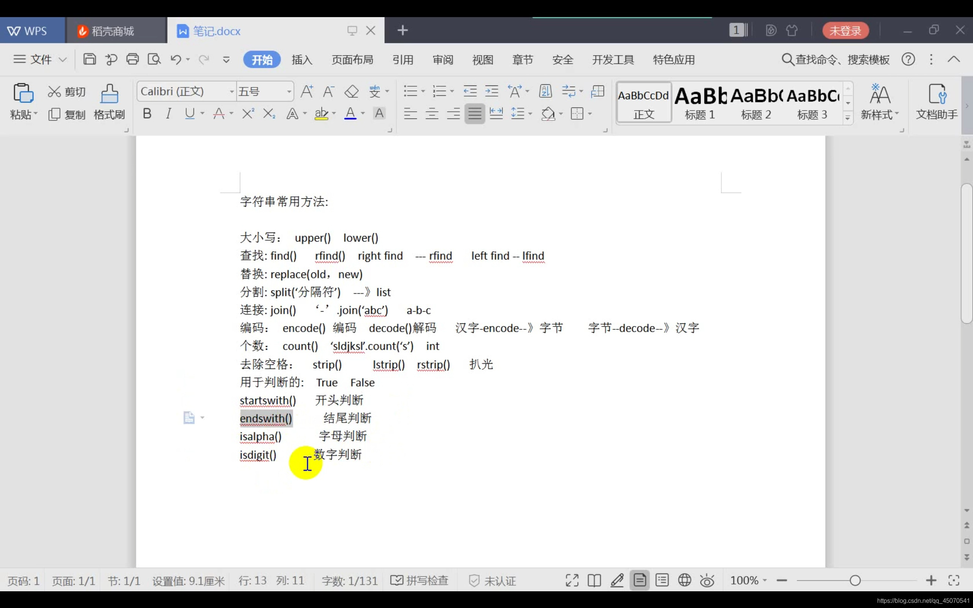
Task: Toggle spell check (拼写检查) in status bar
Action: tap(419, 580)
